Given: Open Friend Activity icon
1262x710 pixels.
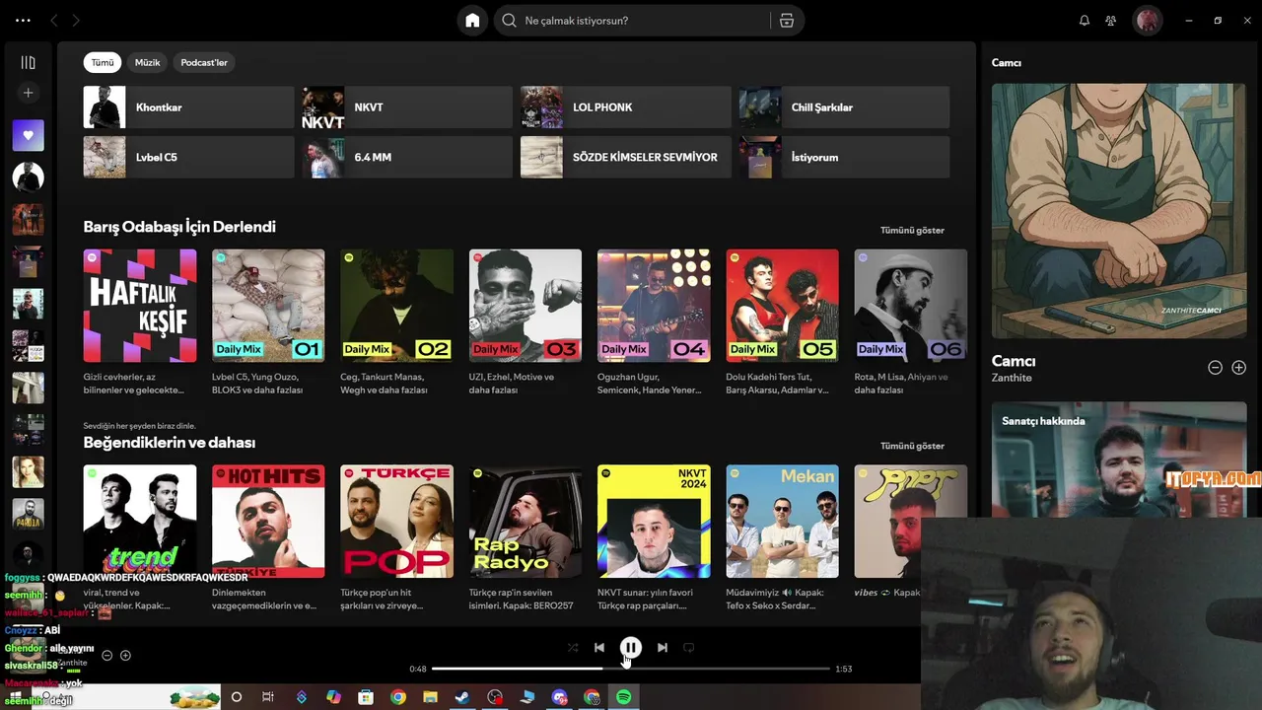Looking at the screenshot, I should 1111,21.
